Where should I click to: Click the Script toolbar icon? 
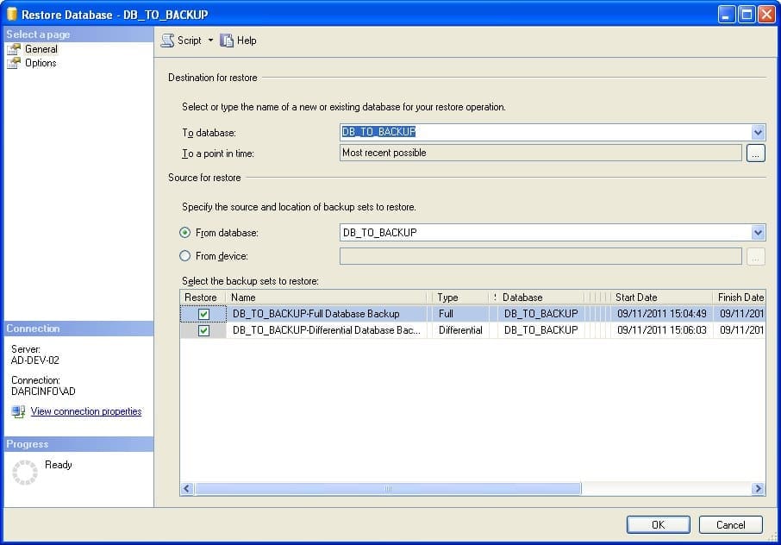168,41
